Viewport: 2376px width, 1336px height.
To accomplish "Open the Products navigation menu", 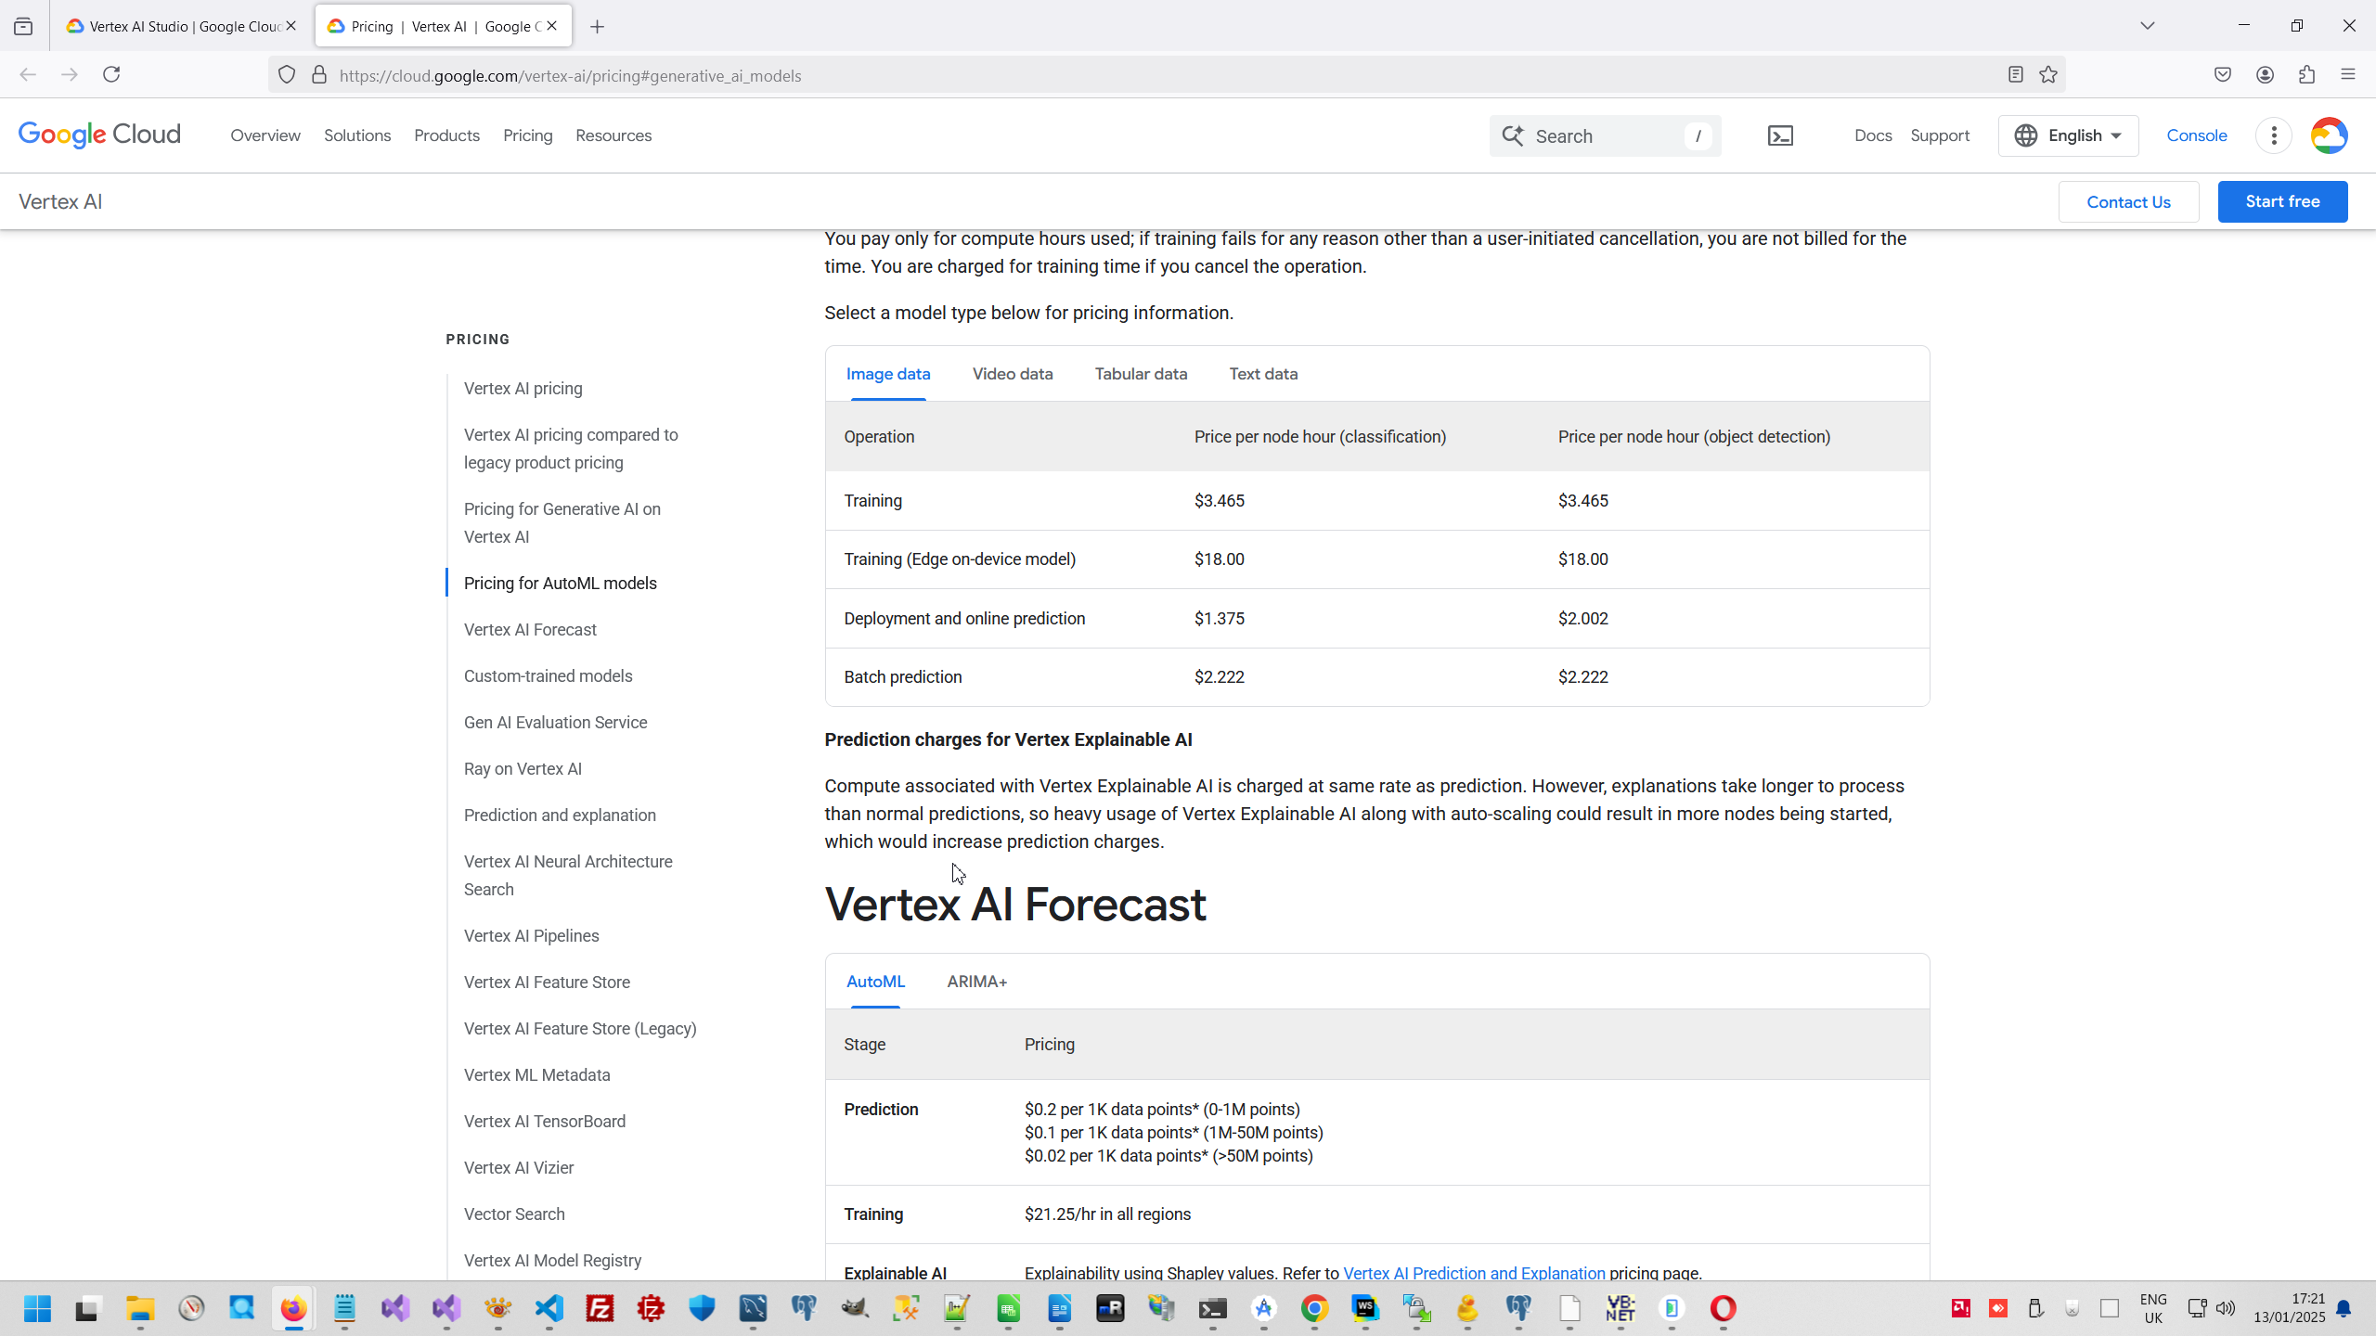I will point(446,135).
